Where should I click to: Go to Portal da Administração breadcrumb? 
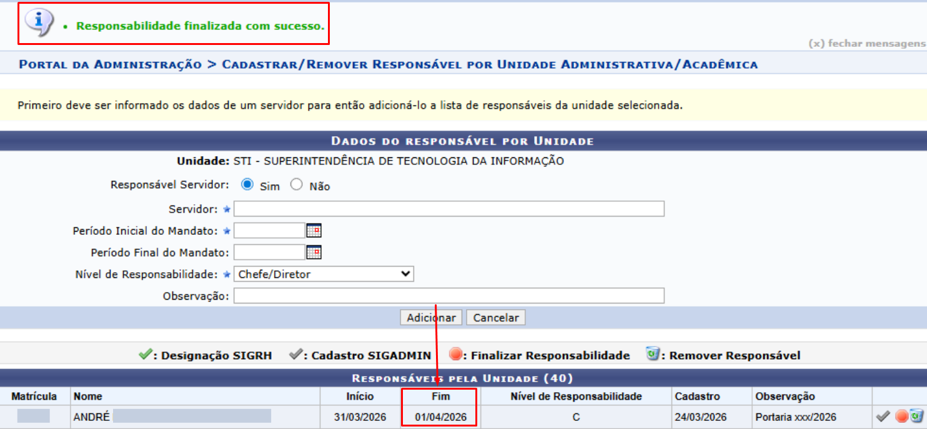coord(111,64)
